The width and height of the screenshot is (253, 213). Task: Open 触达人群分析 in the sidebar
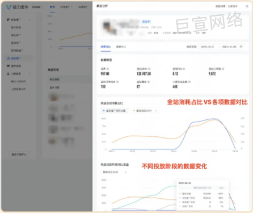pos(18,81)
